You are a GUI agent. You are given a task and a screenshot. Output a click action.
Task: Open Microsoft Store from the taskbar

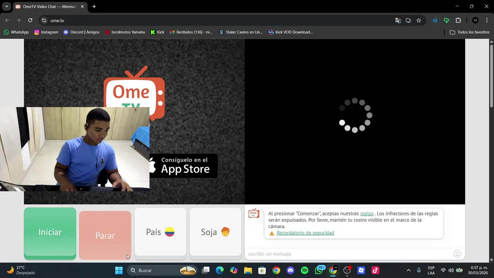(262, 270)
